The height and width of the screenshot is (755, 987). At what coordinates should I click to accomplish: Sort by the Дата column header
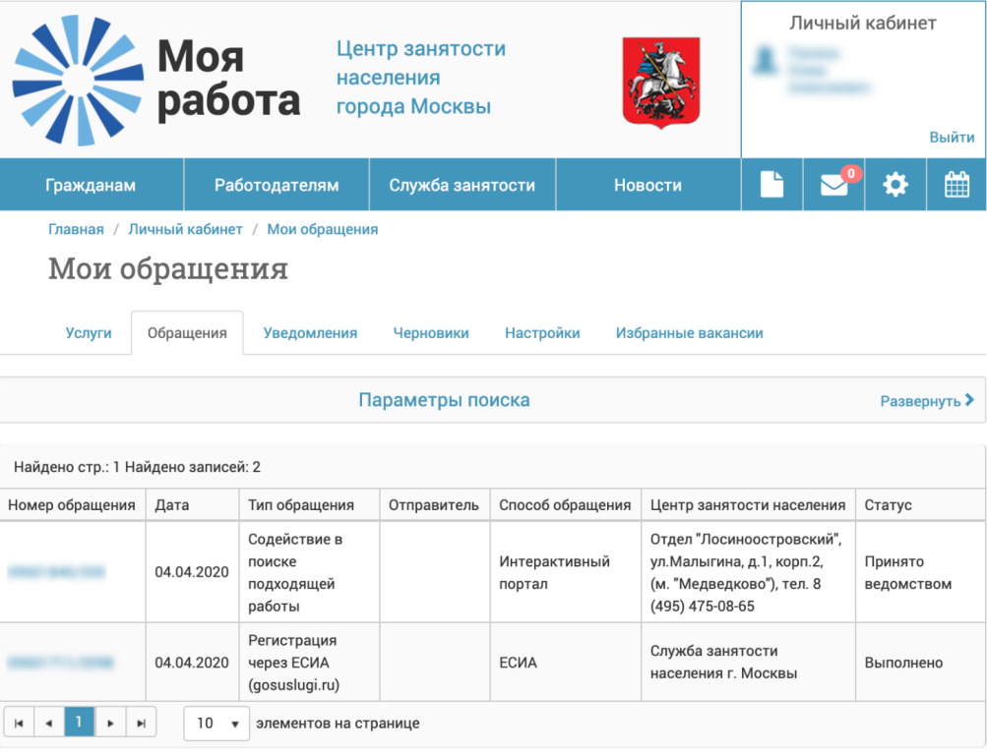[172, 505]
